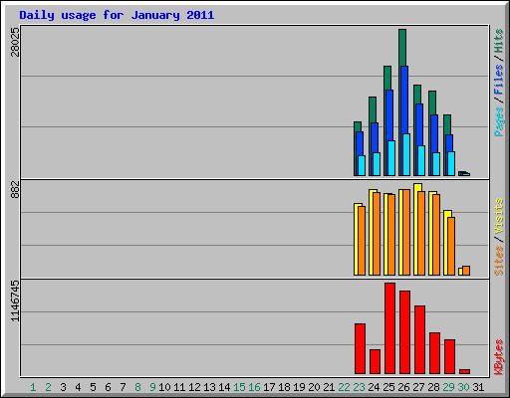The width and height of the screenshot is (510, 398).
Task: Select the green Hits legend label
Action: 498,41
